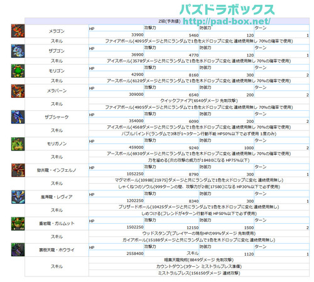Click attack value 8160
314x282 pixels.
point(193,75)
